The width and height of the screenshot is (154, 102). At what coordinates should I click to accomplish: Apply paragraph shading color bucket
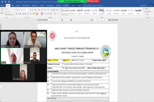pyautogui.click(x=55, y=14)
